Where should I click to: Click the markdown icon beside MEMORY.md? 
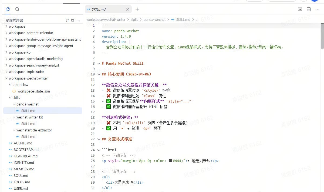10,169
